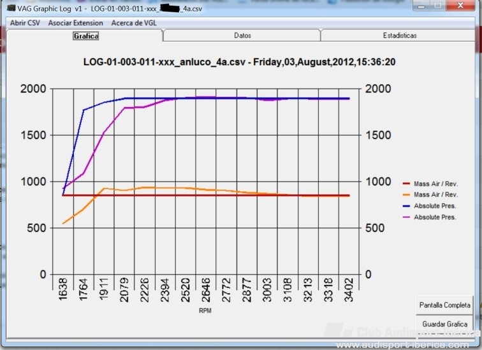Click the chart title with the CSV filename

pyautogui.click(x=240, y=62)
